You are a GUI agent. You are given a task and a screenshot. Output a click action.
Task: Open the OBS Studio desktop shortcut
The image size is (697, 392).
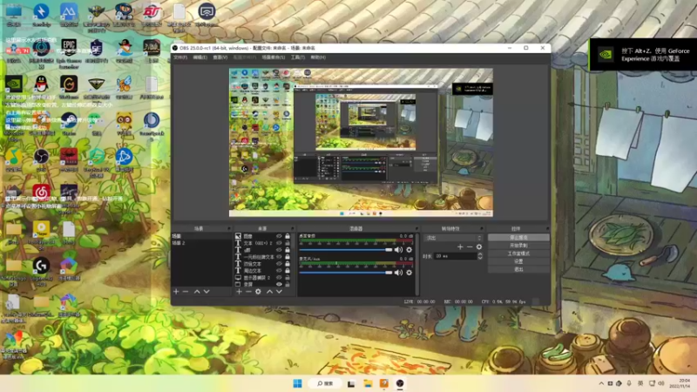pyautogui.click(x=41, y=160)
